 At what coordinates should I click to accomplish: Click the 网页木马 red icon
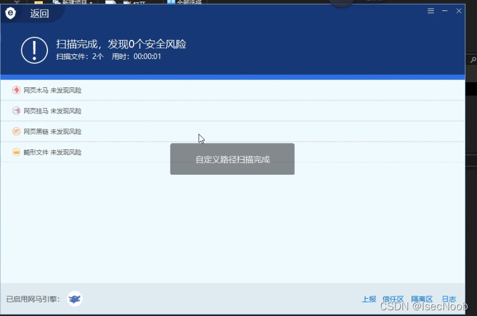[16, 90]
